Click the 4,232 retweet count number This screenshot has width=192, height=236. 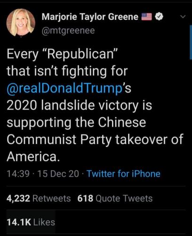18,198
